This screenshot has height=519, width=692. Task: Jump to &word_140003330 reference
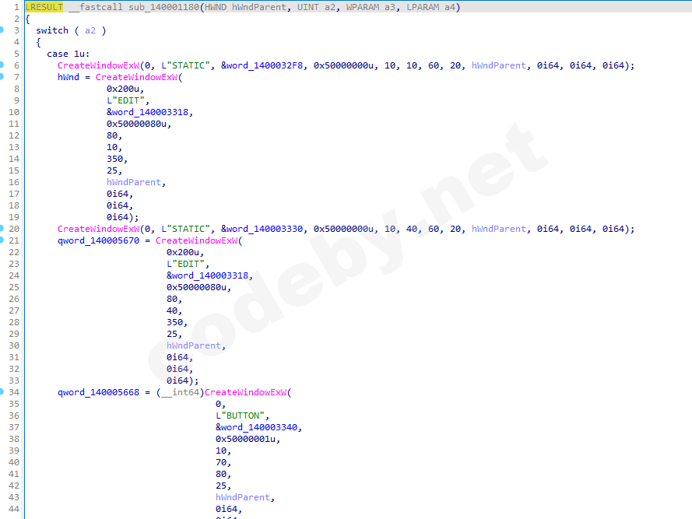click(x=262, y=229)
